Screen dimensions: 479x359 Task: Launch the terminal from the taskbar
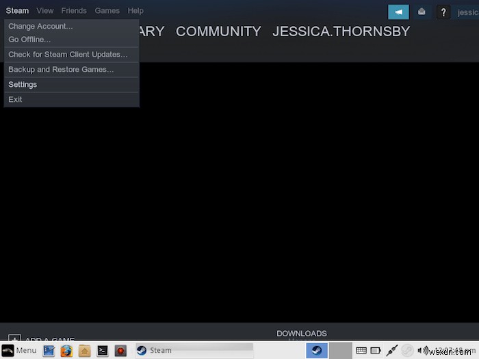(x=103, y=351)
